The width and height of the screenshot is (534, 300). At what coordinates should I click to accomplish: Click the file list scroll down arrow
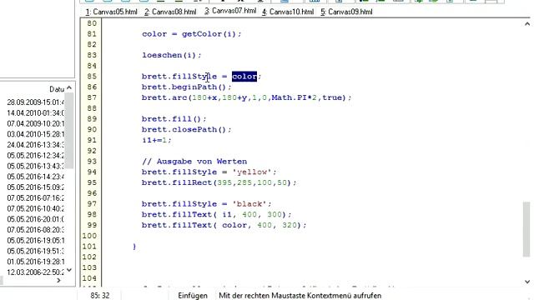[x=69, y=270]
